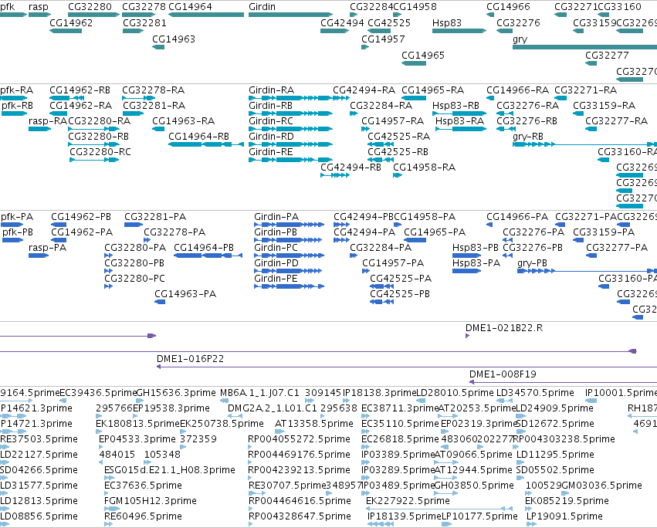Click the Girdin-RA transcript label

click(x=271, y=90)
